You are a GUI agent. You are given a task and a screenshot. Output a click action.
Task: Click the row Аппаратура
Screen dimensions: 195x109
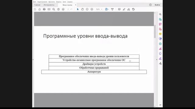coord(94,72)
